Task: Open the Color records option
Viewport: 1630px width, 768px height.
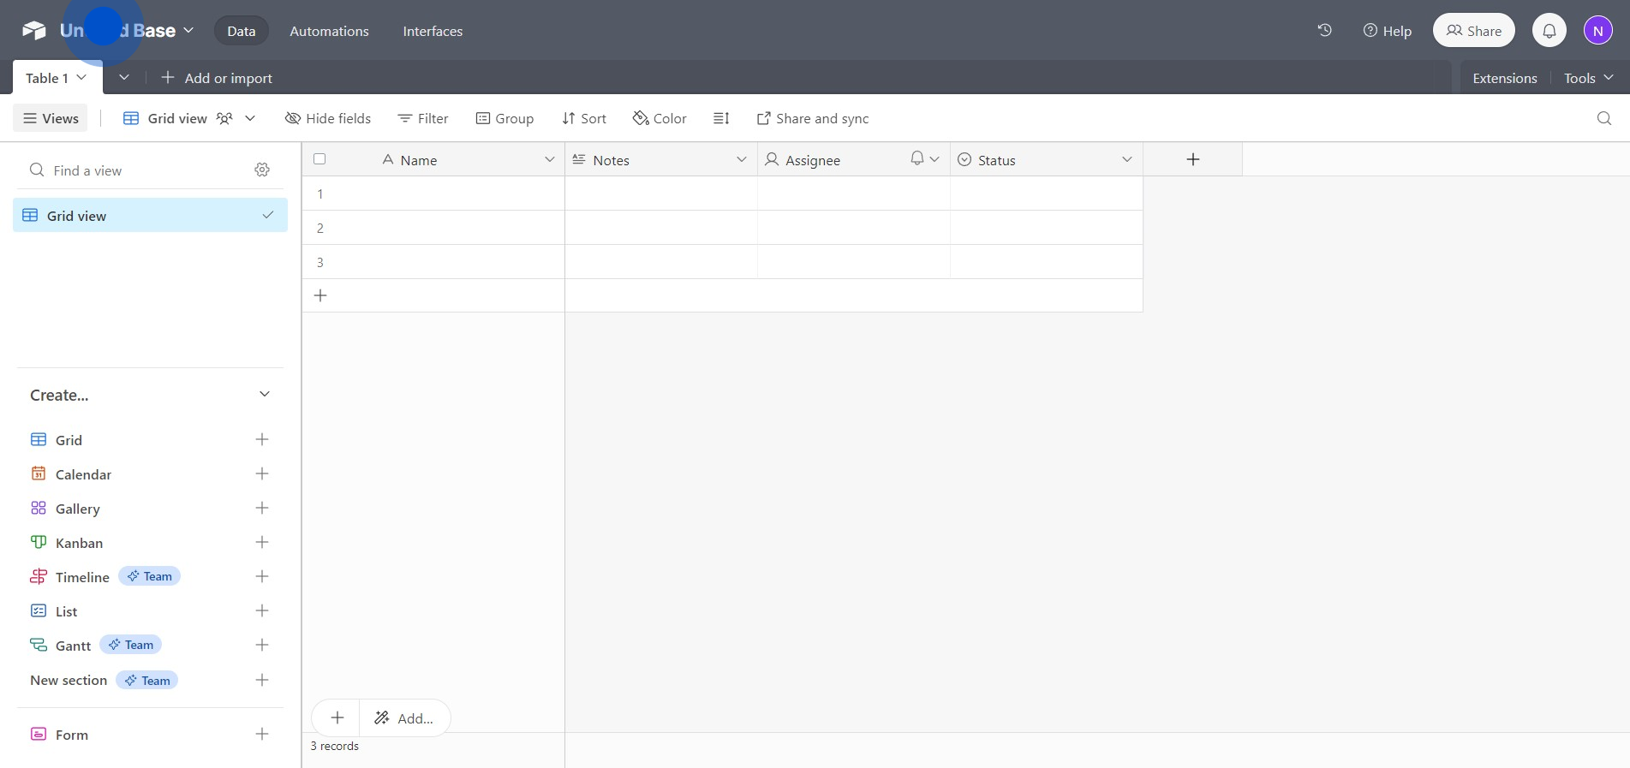Action: click(660, 118)
